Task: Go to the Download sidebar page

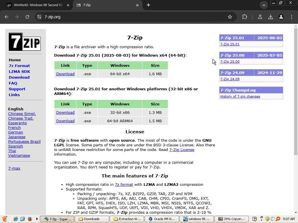Action: 19,77
